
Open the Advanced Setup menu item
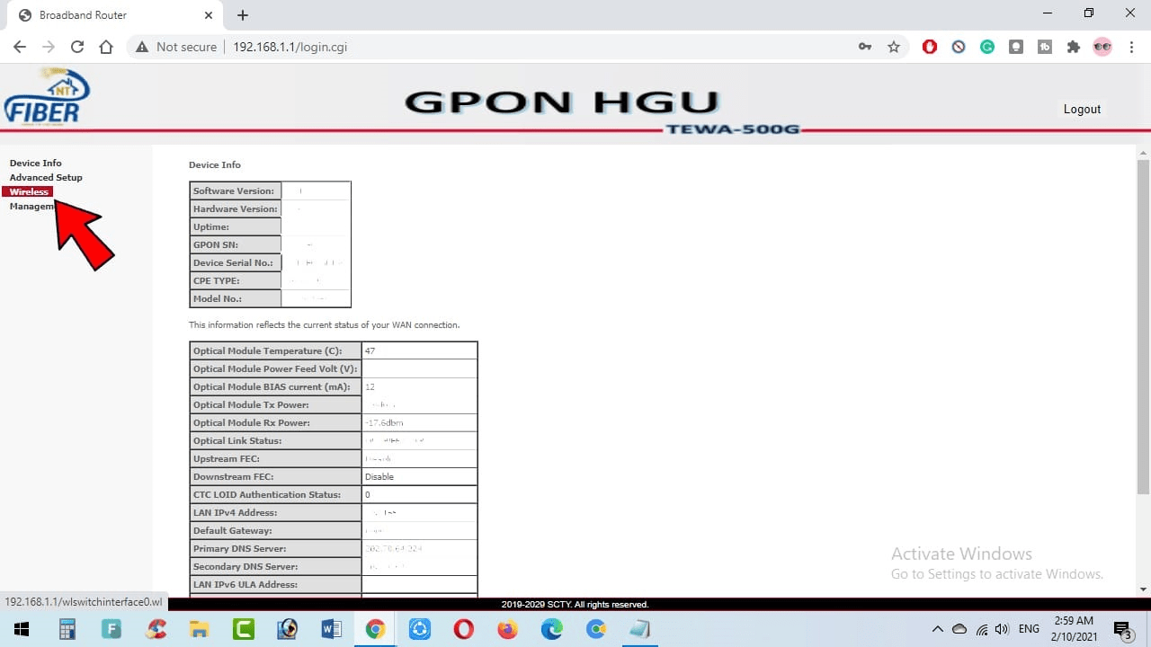(x=46, y=177)
